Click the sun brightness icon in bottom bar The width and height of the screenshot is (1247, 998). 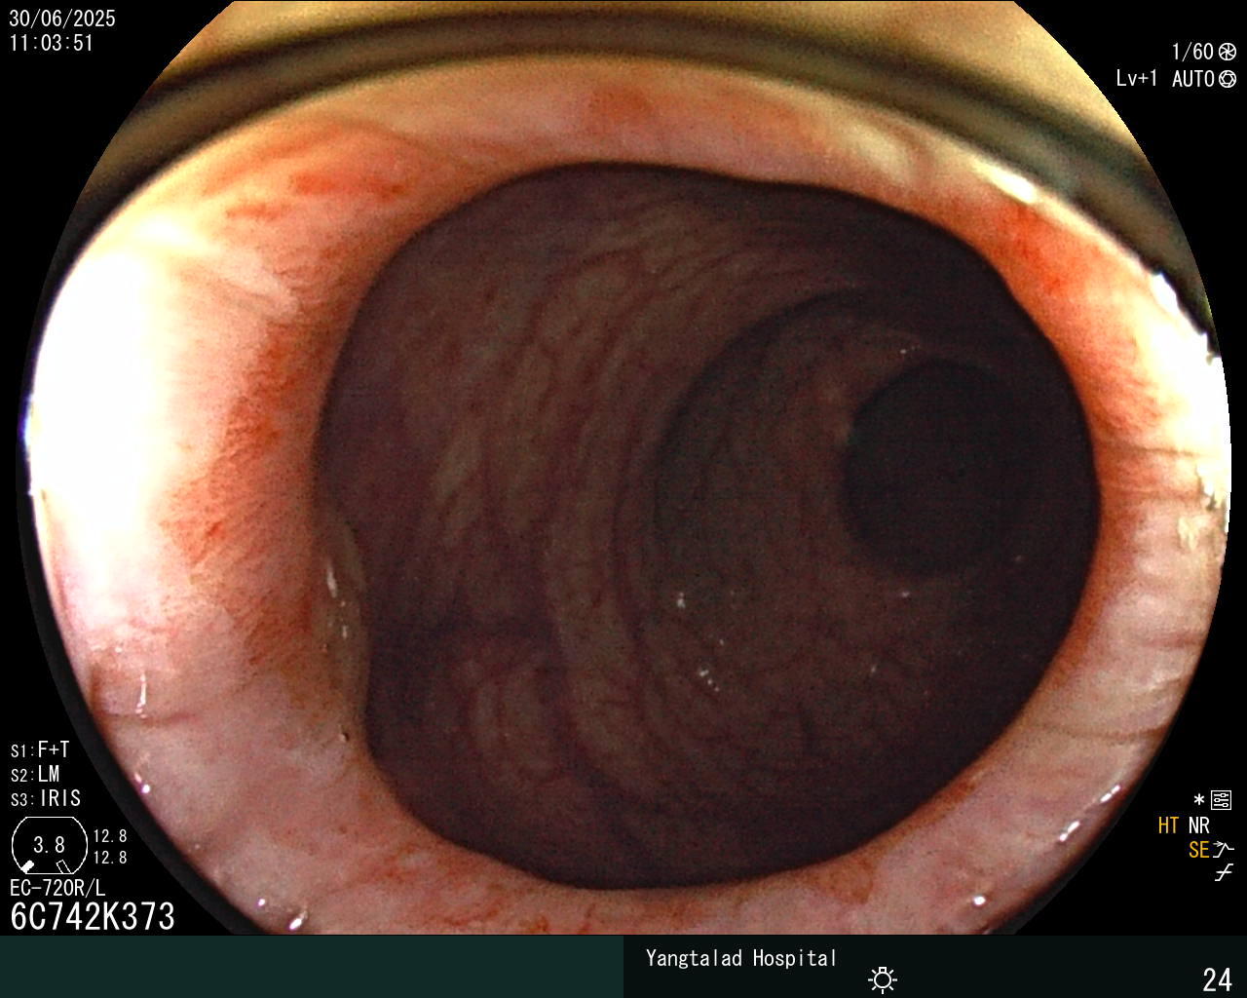point(883,979)
